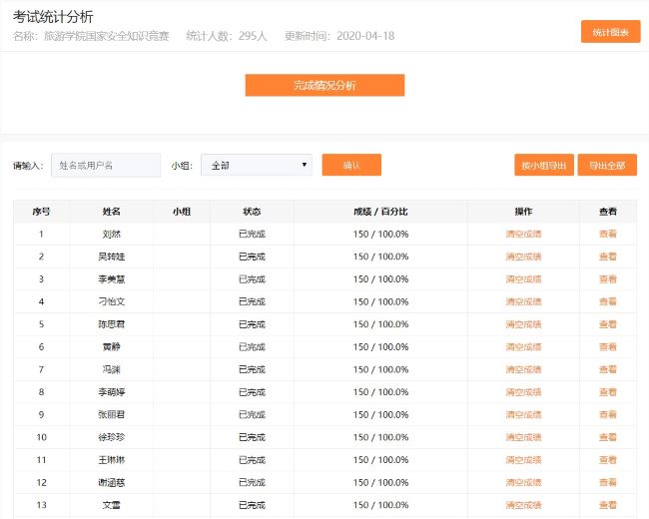
Task: View record of row 6 黄静
Action: pos(607,347)
